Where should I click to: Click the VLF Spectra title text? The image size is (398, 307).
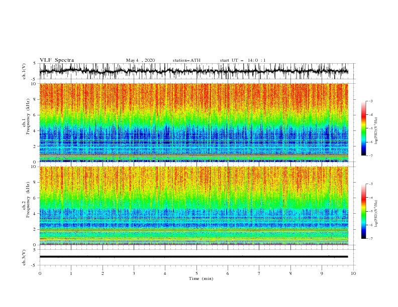point(57,60)
